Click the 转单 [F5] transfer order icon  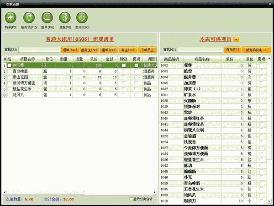pyautogui.click(x=11, y=17)
